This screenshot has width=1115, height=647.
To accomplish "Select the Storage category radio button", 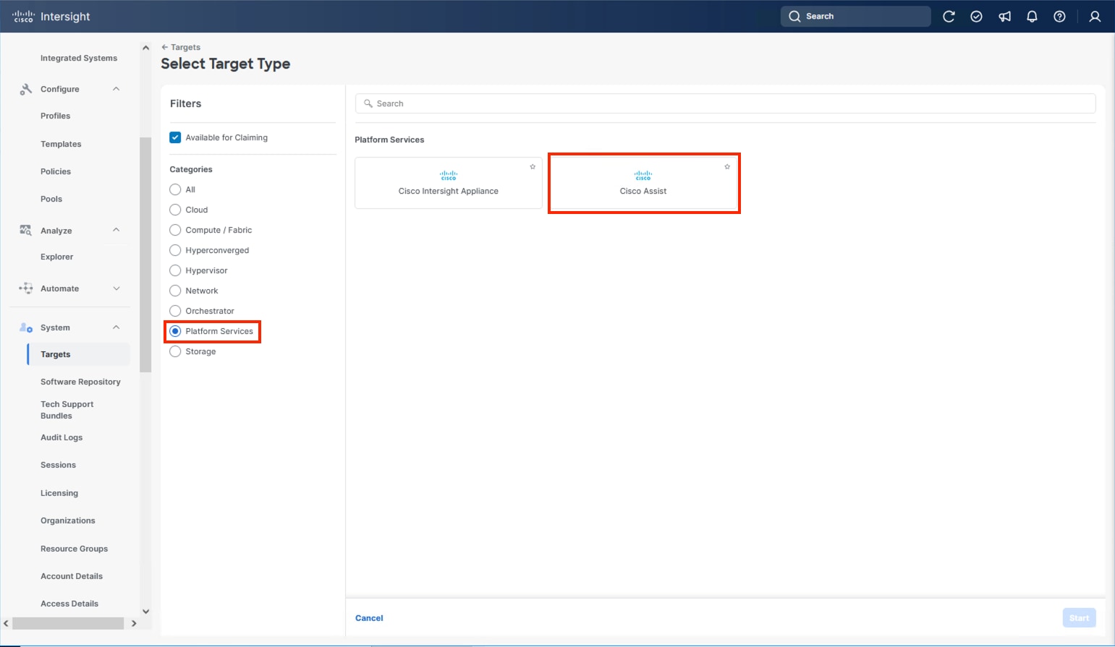I will (175, 351).
